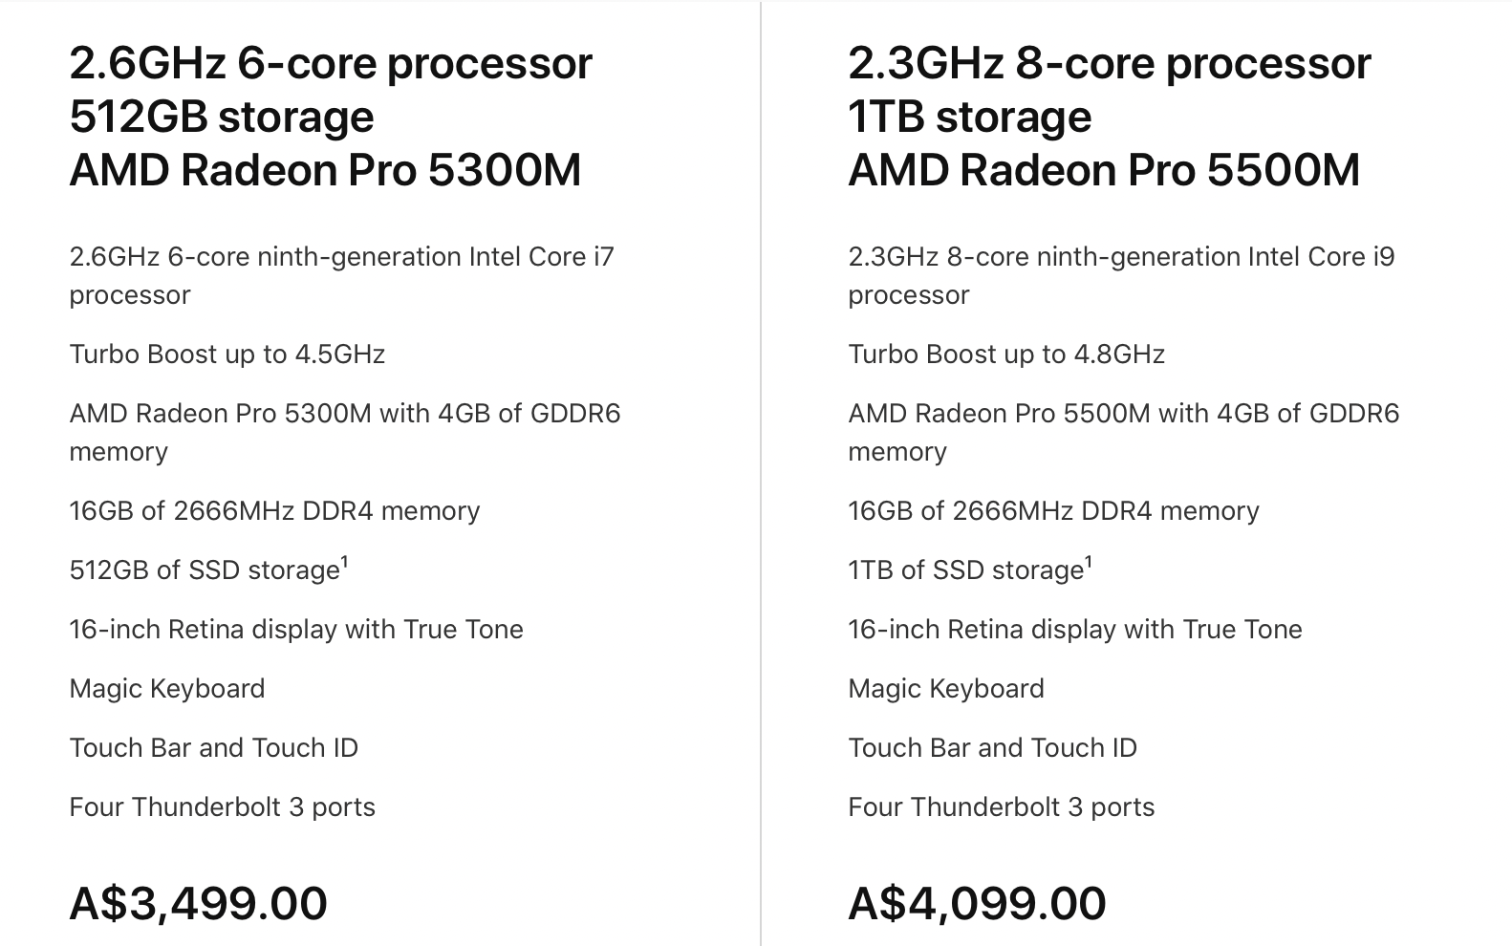Viewport: 1512px width, 946px height.
Task: Click Touch Bar and Touch ID in 8-core column
Action: (992, 748)
